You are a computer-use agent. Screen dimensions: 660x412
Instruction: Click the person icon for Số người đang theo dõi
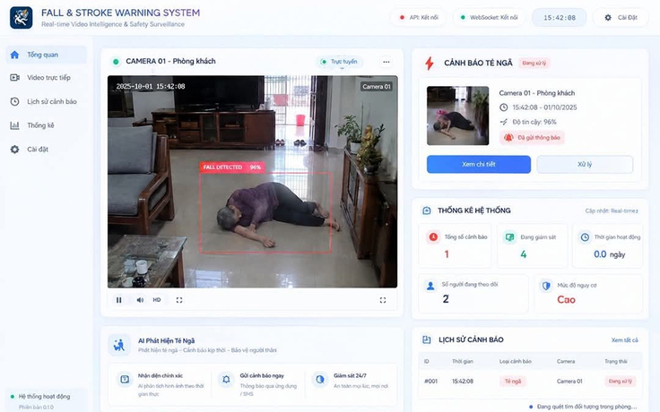click(x=430, y=286)
